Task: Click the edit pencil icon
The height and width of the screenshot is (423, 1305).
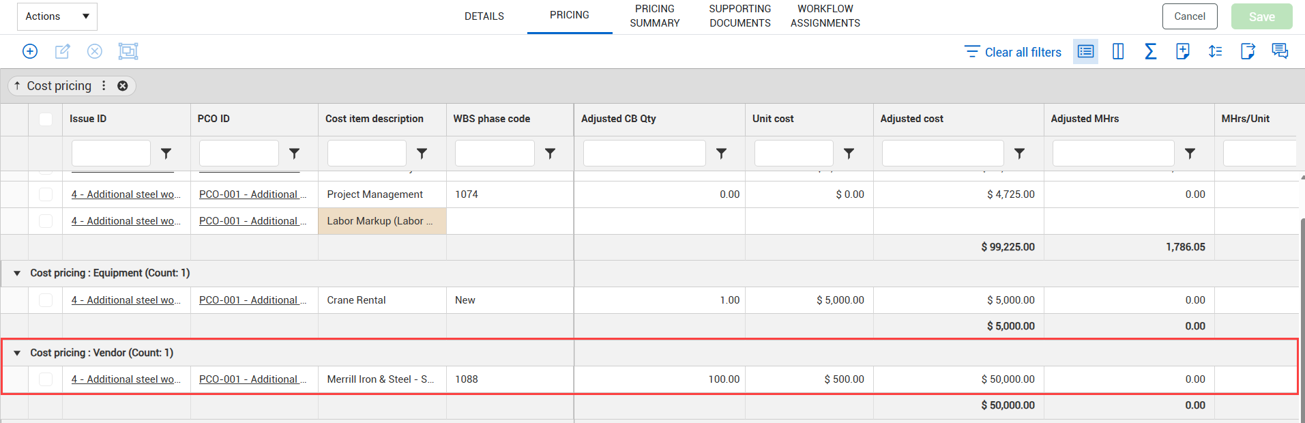Action: [x=62, y=51]
